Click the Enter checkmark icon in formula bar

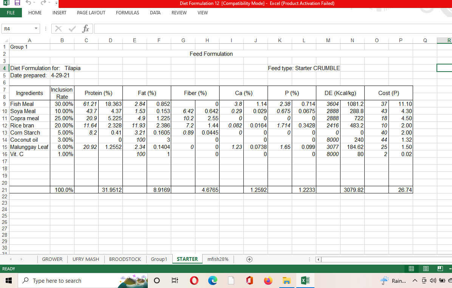tap(72, 28)
